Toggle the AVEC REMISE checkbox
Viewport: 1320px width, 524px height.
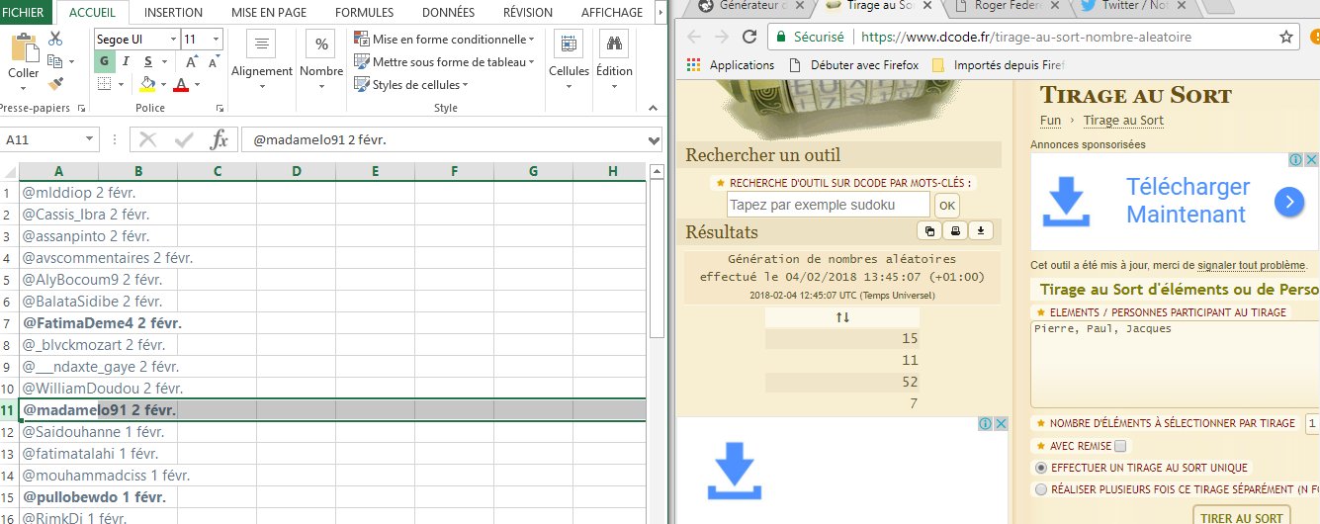pyautogui.click(x=1119, y=446)
